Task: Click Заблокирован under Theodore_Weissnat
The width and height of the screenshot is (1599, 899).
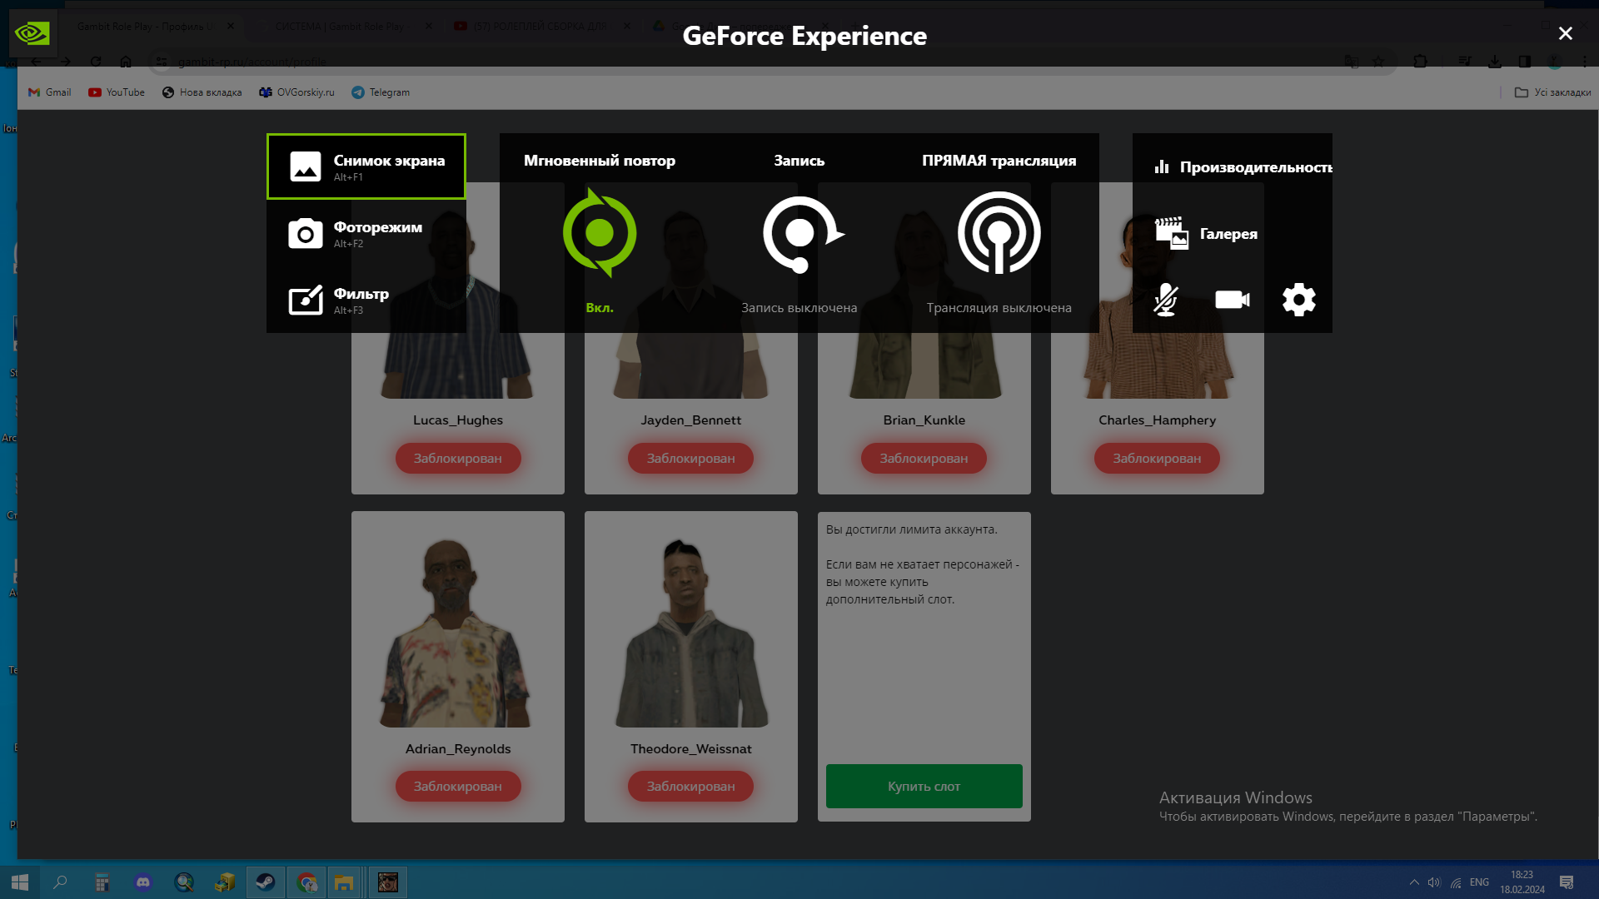Action: click(x=690, y=786)
